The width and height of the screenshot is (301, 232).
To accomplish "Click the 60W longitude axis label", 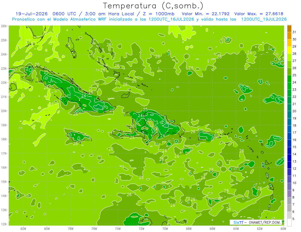I will (283, 228).
